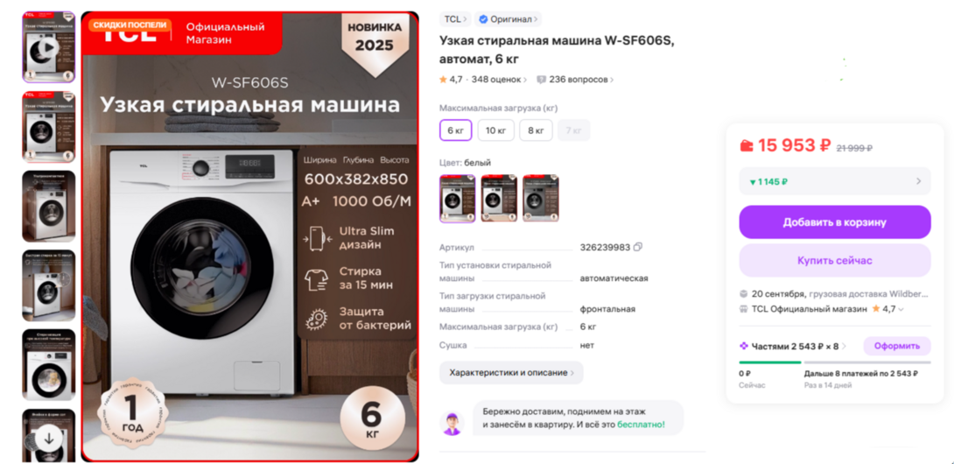Select the 8 кг load option
Viewport: 954px width, 464px height.
tap(536, 130)
